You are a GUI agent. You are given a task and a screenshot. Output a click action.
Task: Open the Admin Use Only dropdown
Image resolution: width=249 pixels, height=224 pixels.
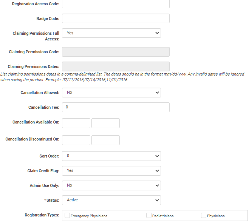click(111, 185)
